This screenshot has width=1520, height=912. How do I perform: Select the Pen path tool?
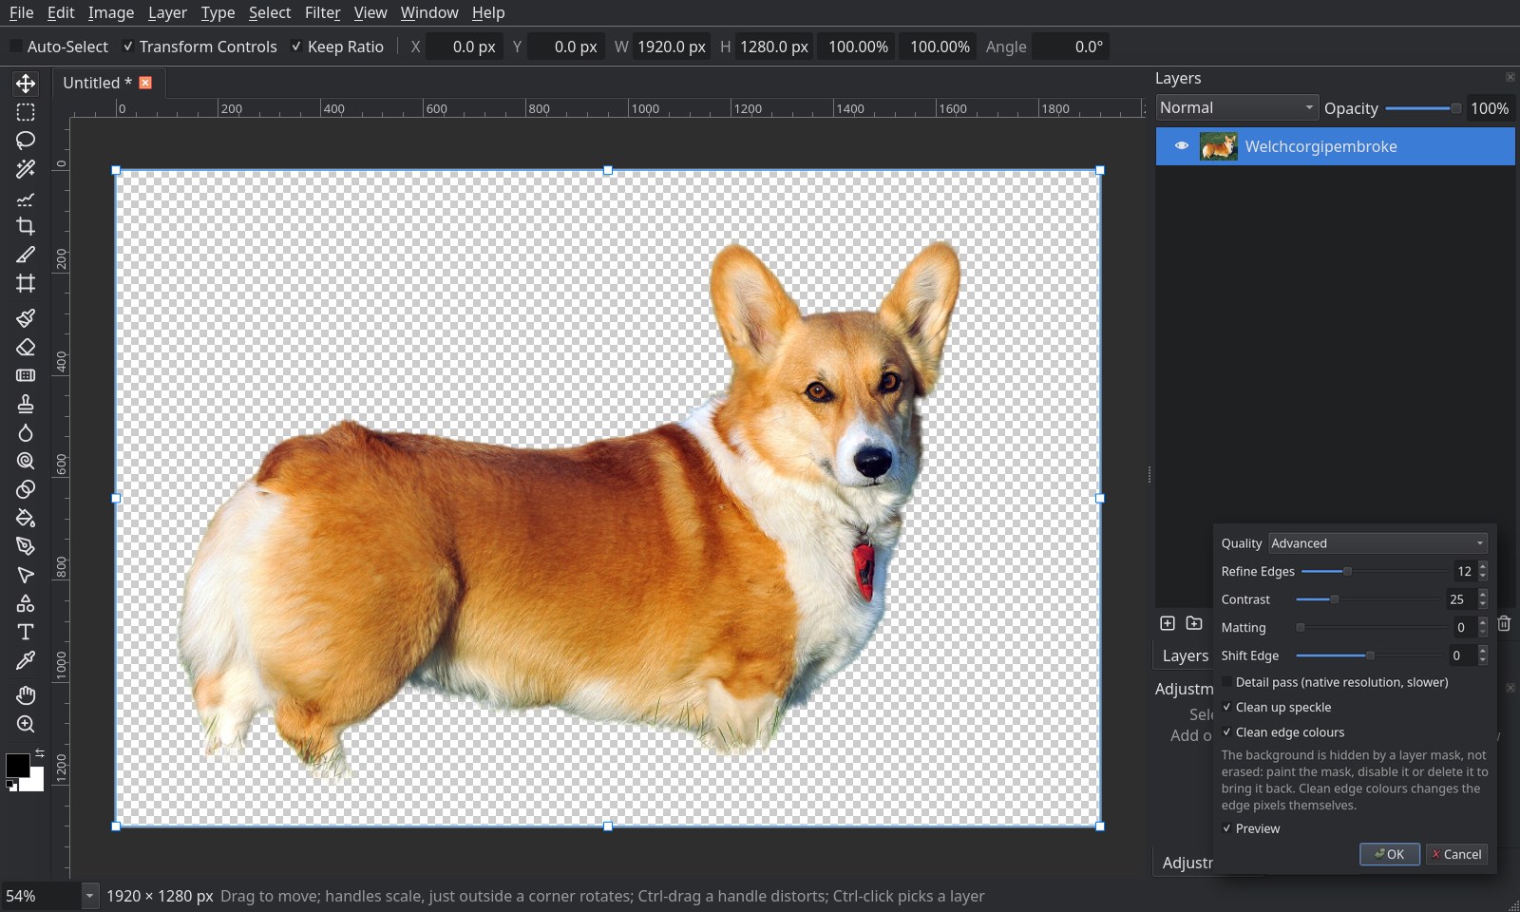[26, 546]
